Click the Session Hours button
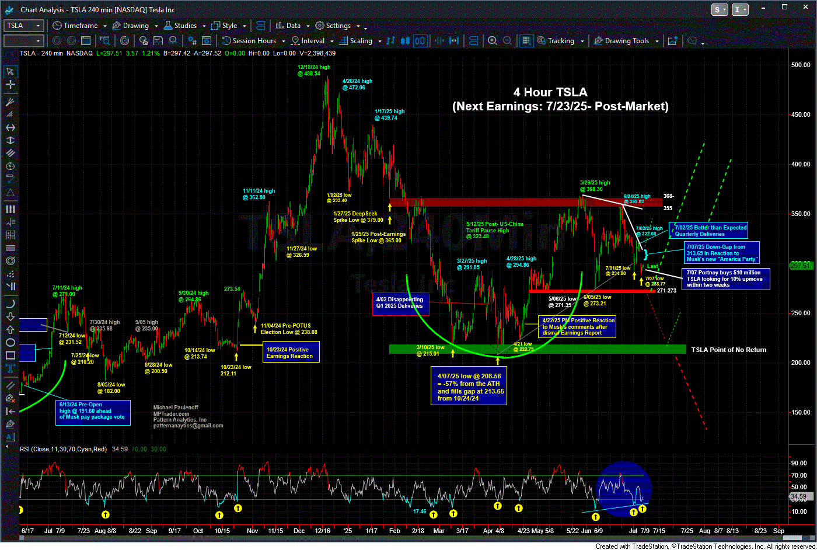817x550 pixels. pyautogui.click(x=249, y=41)
